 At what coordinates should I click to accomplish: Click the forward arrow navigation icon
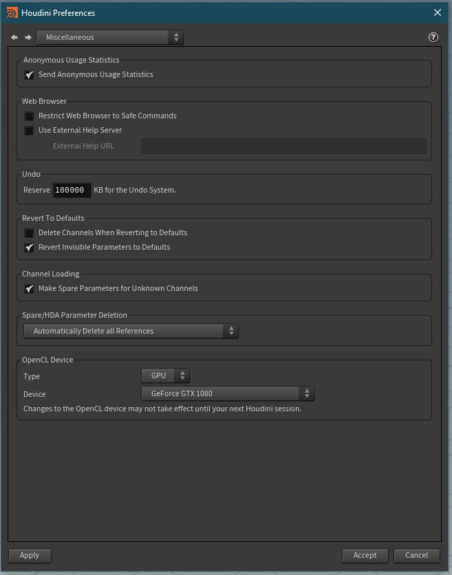tap(28, 37)
